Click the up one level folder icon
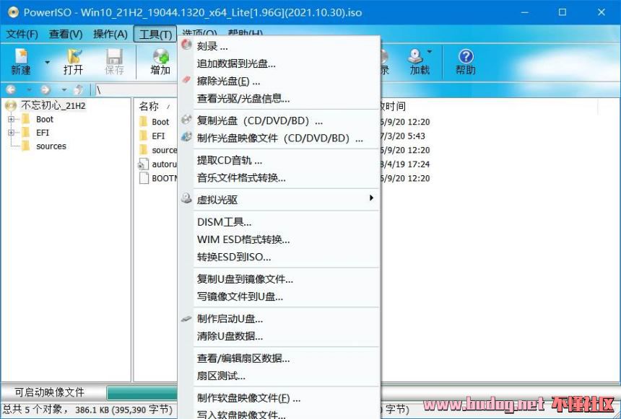 (79, 90)
